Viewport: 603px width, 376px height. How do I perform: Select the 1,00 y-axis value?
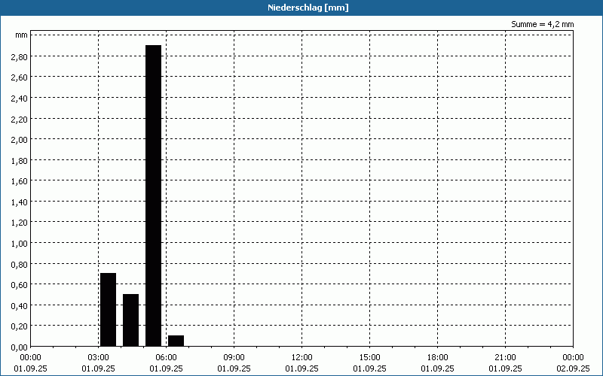pyautogui.click(x=20, y=243)
